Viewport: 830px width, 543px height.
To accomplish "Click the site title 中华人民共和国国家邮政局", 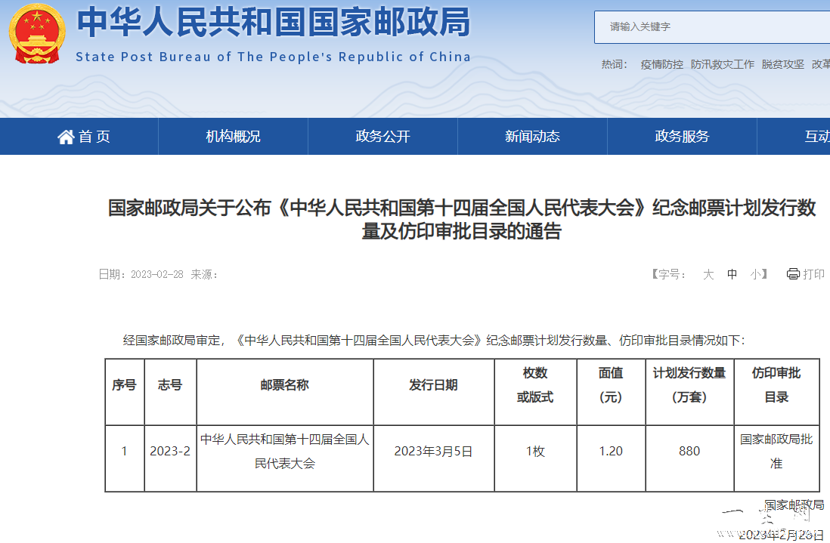I will pos(274,22).
